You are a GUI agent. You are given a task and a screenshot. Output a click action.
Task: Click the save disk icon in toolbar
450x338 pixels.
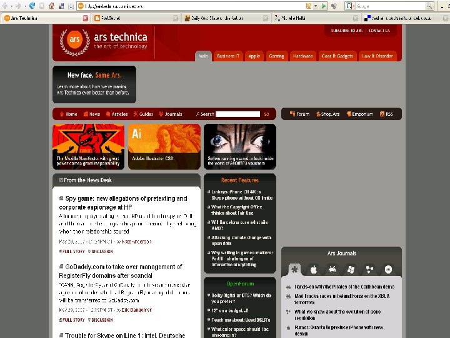point(61,6)
